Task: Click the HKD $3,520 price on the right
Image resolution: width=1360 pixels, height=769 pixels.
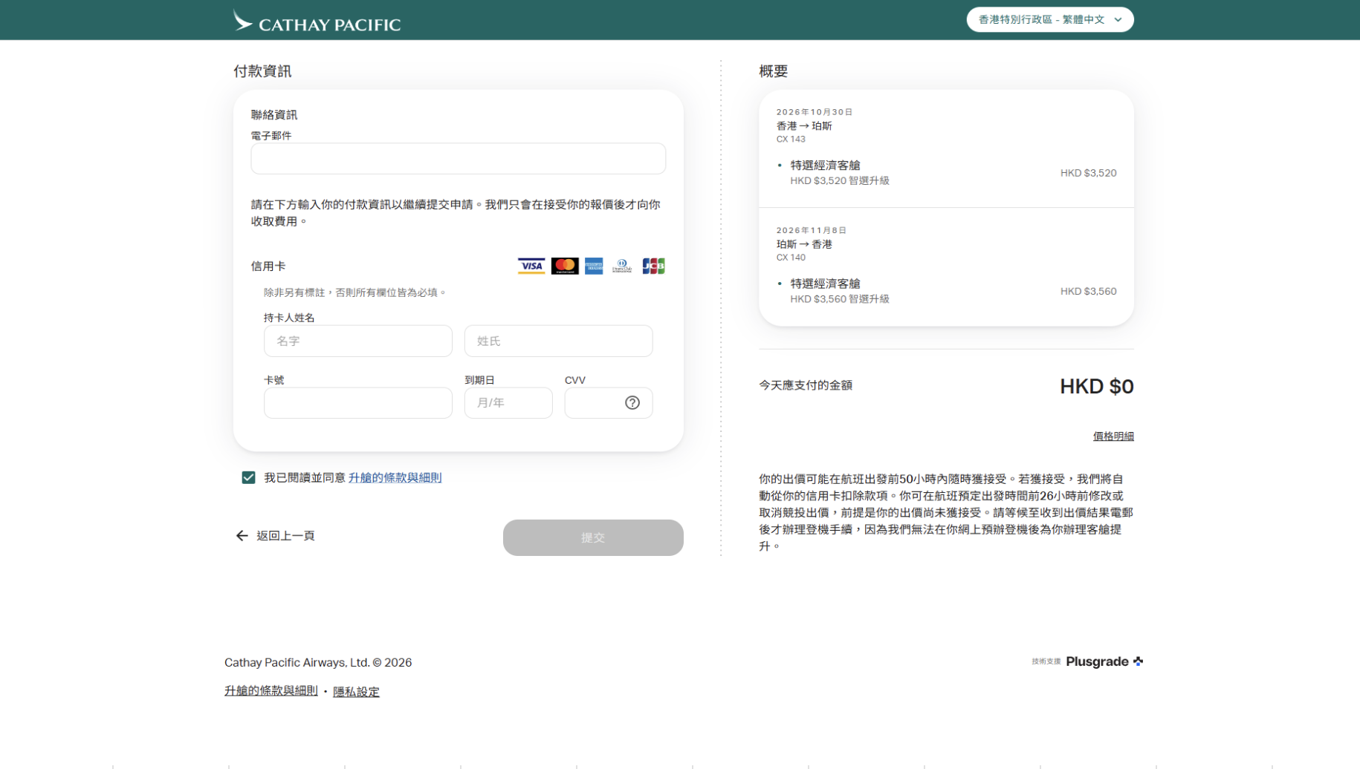Action: [1088, 173]
